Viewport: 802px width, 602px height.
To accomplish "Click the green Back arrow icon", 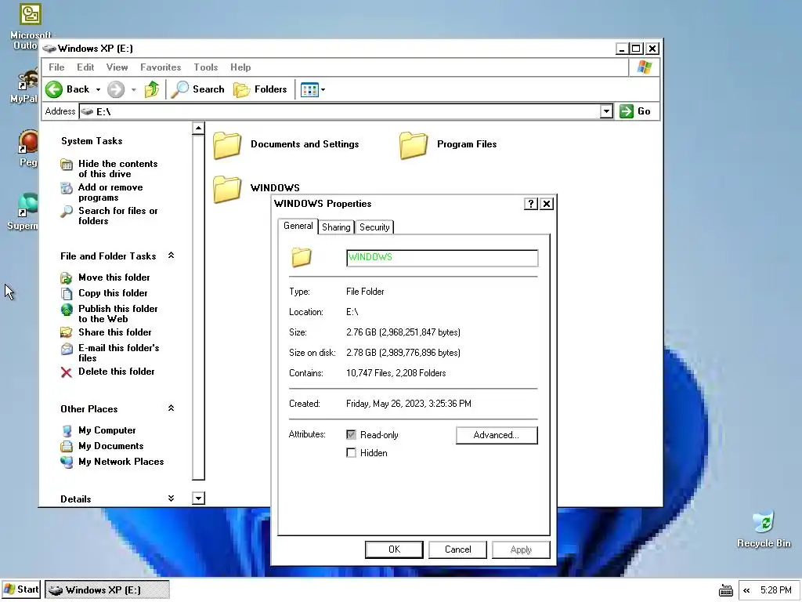I will point(54,89).
